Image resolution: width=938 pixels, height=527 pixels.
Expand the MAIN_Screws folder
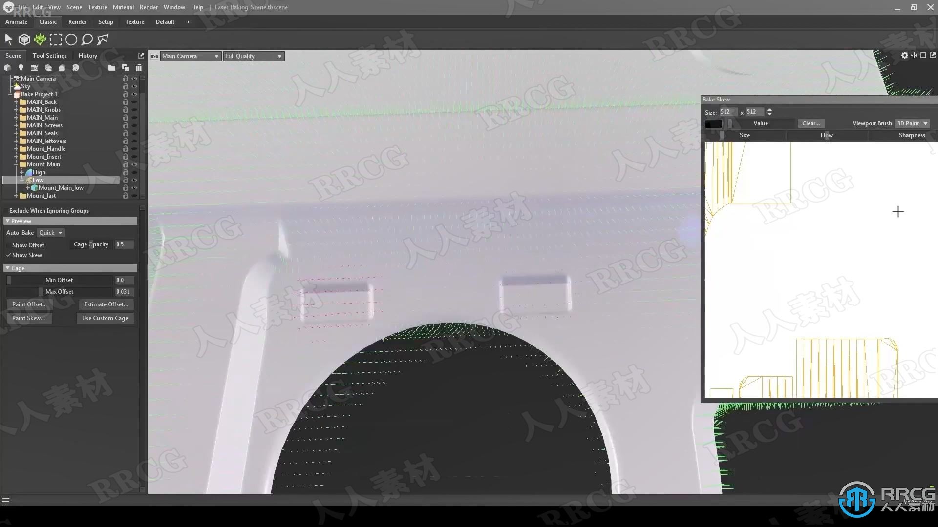tap(16, 125)
